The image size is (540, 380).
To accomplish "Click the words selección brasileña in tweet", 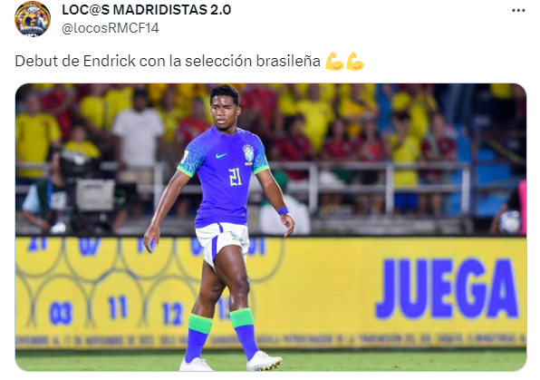I will (x=253, y=61).
